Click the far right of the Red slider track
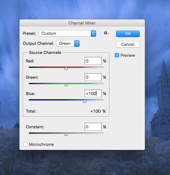The image size is (170, 175). [x=102, y=67]
